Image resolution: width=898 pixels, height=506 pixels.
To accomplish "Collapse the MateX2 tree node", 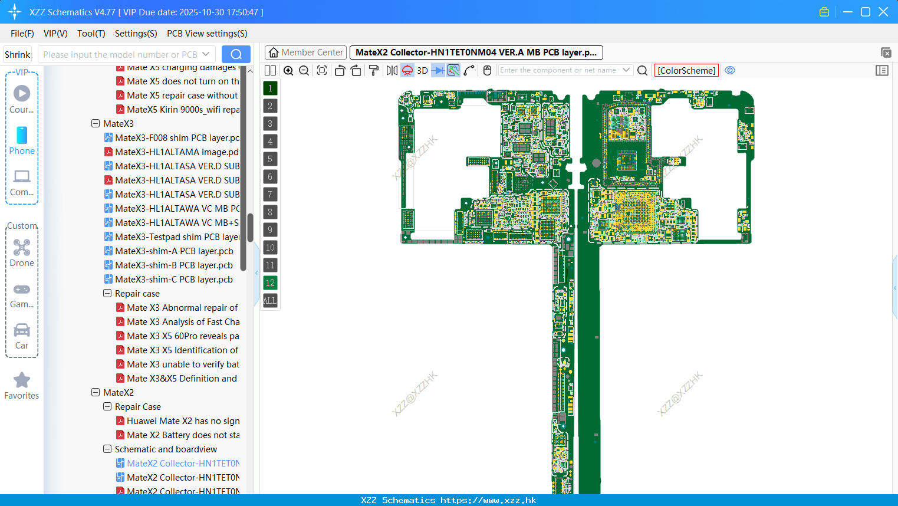I will tap(96, 393).
